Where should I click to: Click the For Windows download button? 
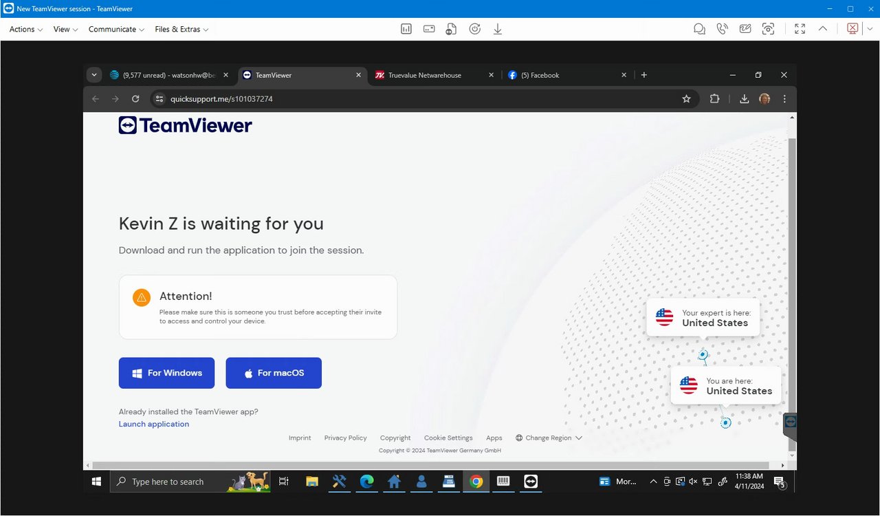pos(166,373)
